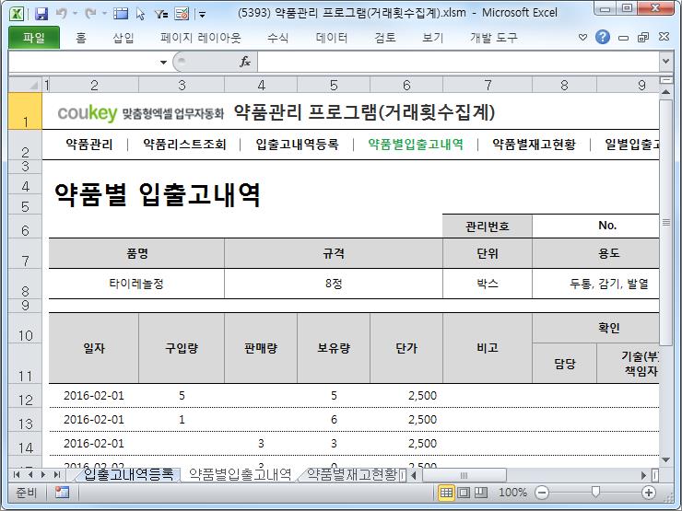Click the select-all corner of the sheet
Viewport: 682px width, 511px height.
[x=25, y=85]
